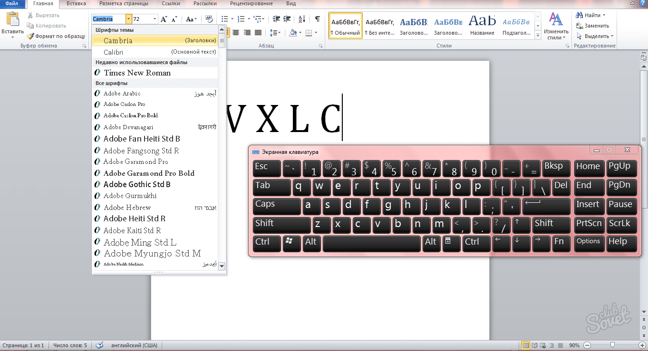
Task: Click the Word Help question mark icon
Action: pos(644,3)
